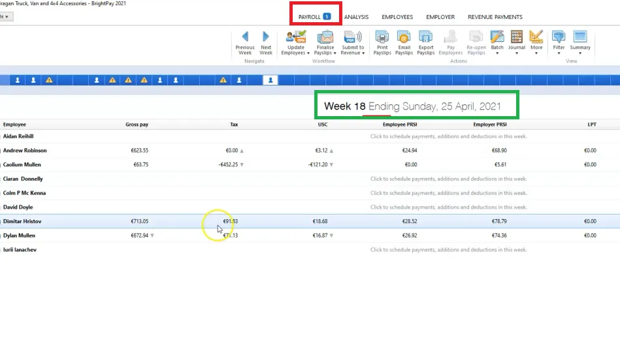Schedule payments link for Aidan Reihill
The height and width of the screenshot is (347, 620).
pyautogui.click(x=448, y=136)
